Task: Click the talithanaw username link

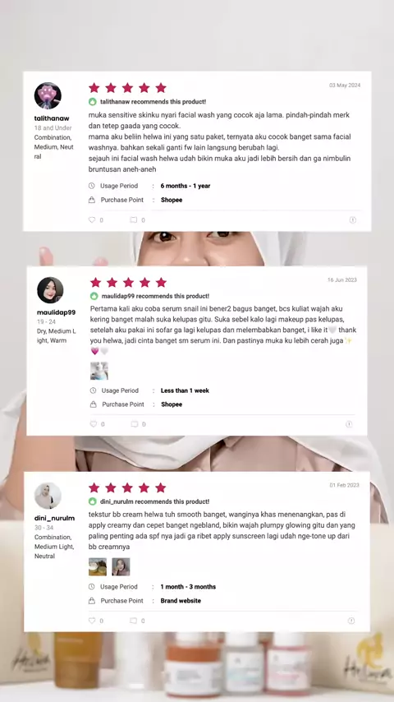Action: point(52,118)
